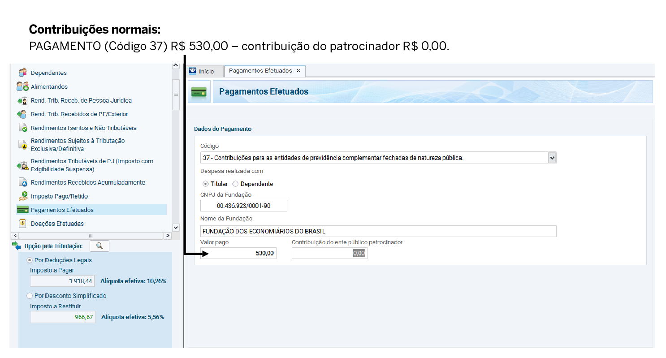This screenshot has height=358, width=666.
Task: Click the Alimentandos people icon
Action: 22,86
